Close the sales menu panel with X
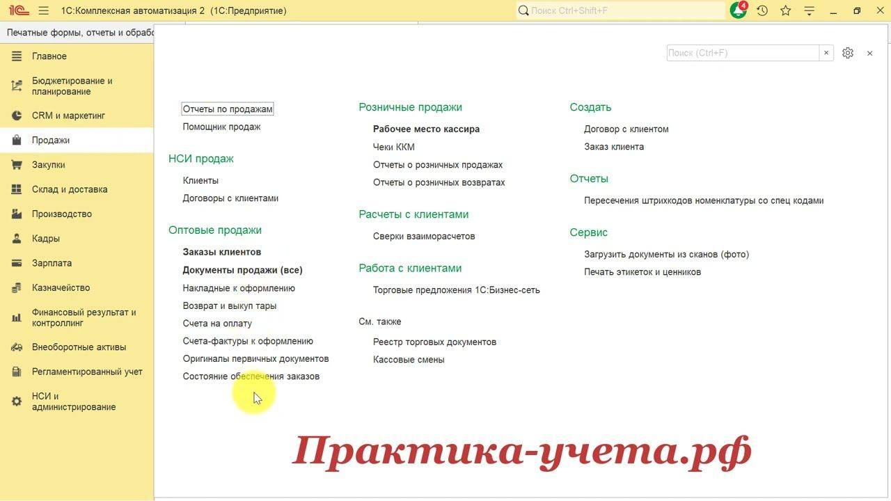Viewport: 891px width, 501px height. [869, 53]
